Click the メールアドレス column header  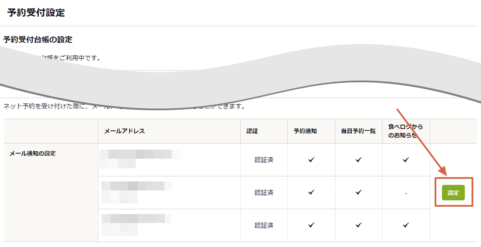(x=125, y=131)
